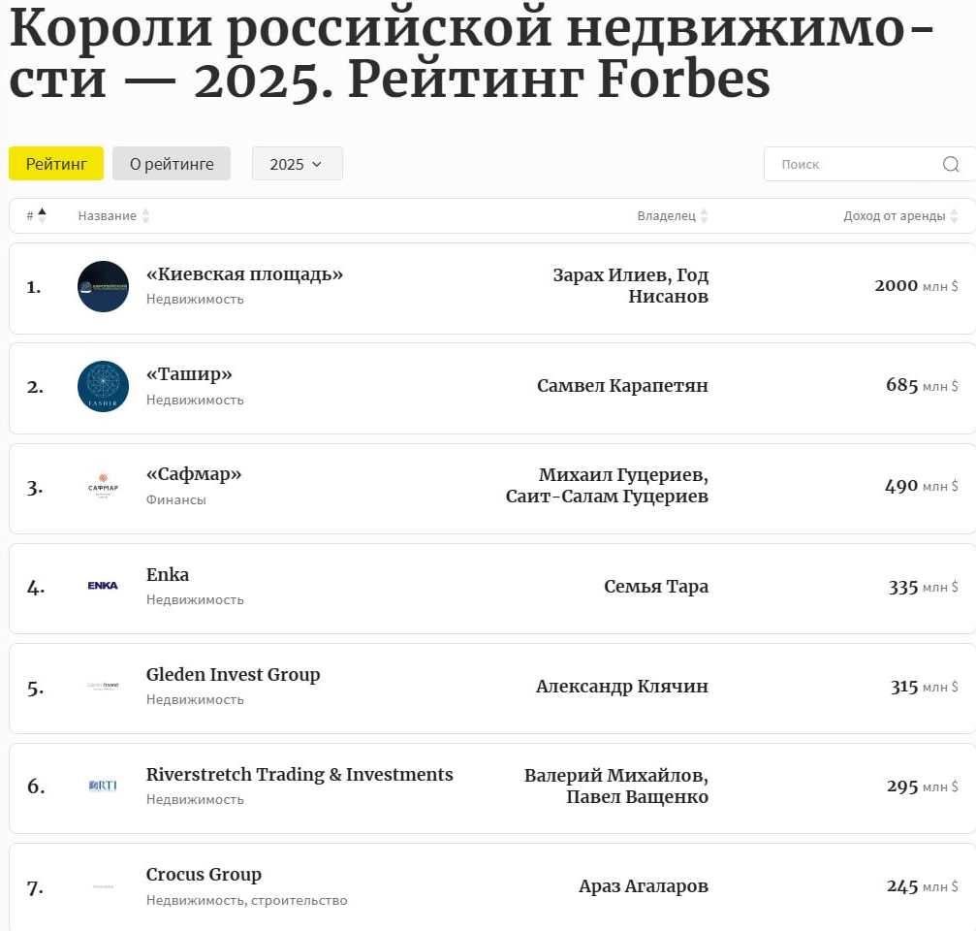Open the «Киевская площадь» company logo
This screenshot has width=976, height=931.
[x=104, y=286]
